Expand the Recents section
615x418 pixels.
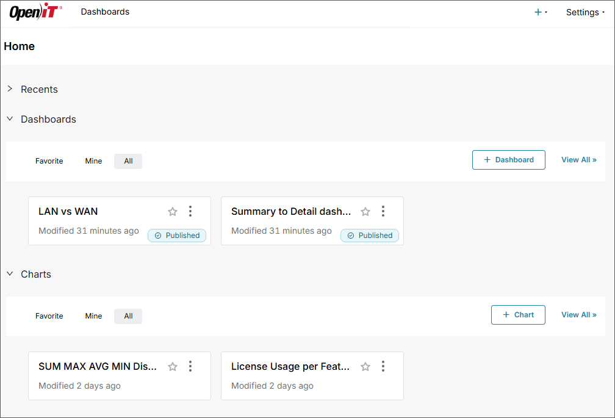(10, 89)
